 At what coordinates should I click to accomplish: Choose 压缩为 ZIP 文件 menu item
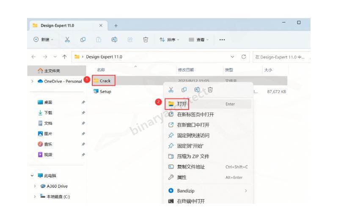click(208, 156)
